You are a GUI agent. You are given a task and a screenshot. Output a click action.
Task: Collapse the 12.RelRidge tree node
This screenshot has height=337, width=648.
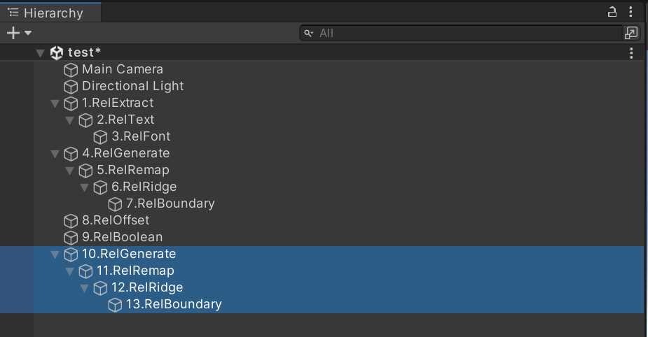(84, 288)
